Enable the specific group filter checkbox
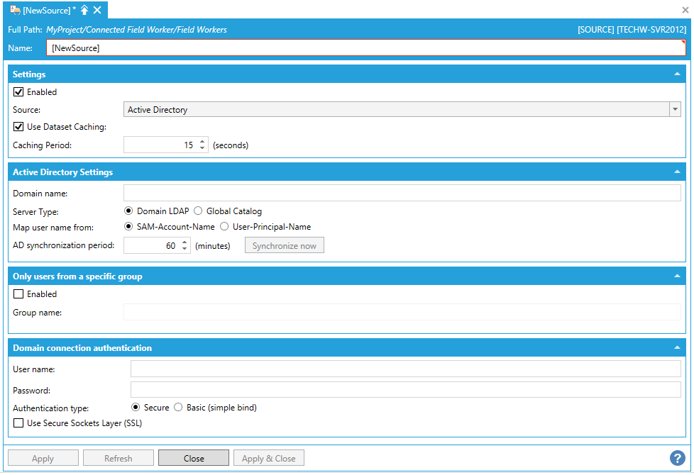The image size is (694, 475). 18,294
